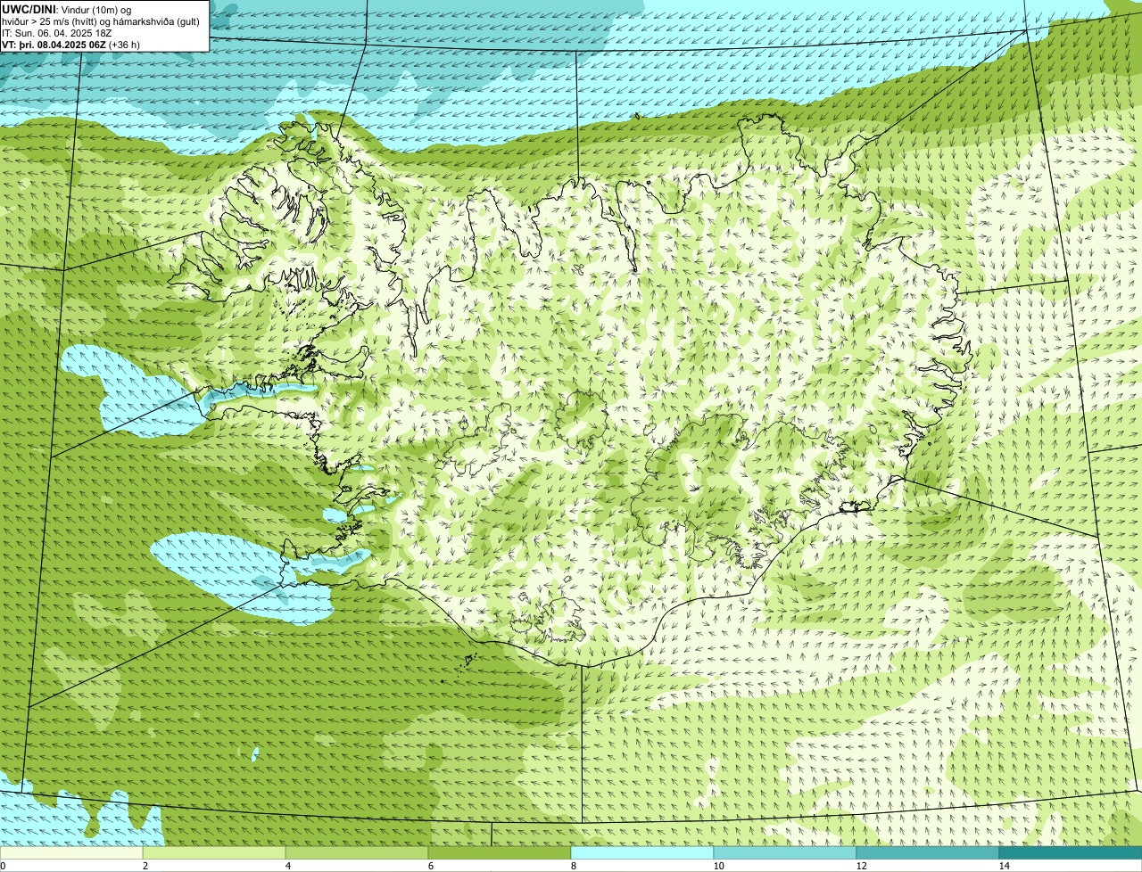Screen dimensions: 1142x872
Task: Click legend tick label '2'
Action: tap(145, 866)
